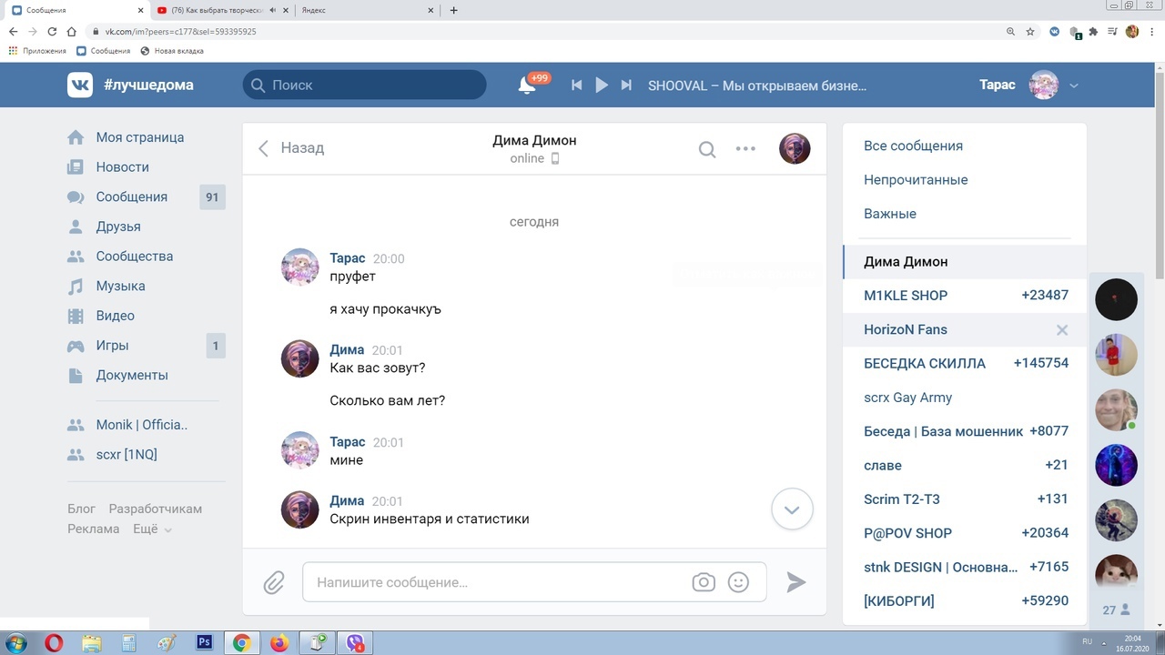The width and height of the screenshot is (1165, 655).
Task: Go to the previous music track
Action: coord(576,85)
